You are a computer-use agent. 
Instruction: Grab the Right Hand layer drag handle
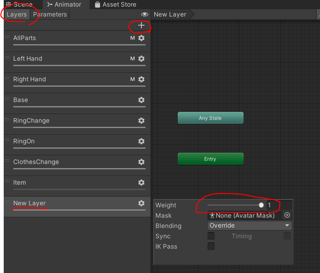pos(7,78)
